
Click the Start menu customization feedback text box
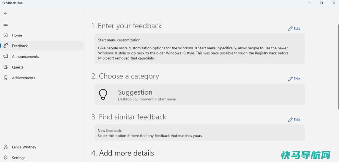pos(200,49)
